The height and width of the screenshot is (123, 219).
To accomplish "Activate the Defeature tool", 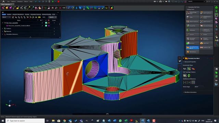I will (x=192, y=30).
